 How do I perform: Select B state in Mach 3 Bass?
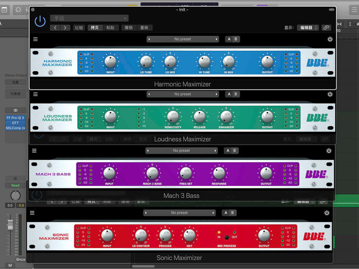tap(235, 151)
